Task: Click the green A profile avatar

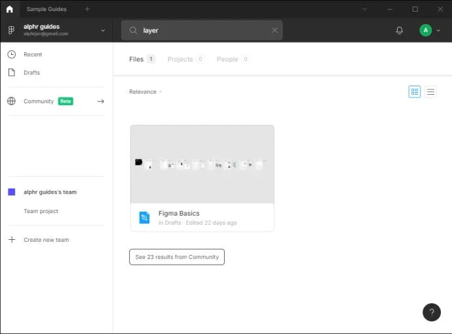Action: [426, 30]
